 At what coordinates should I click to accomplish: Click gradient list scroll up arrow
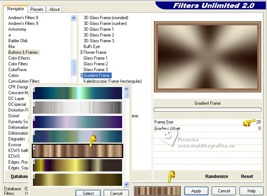[126, 89]
